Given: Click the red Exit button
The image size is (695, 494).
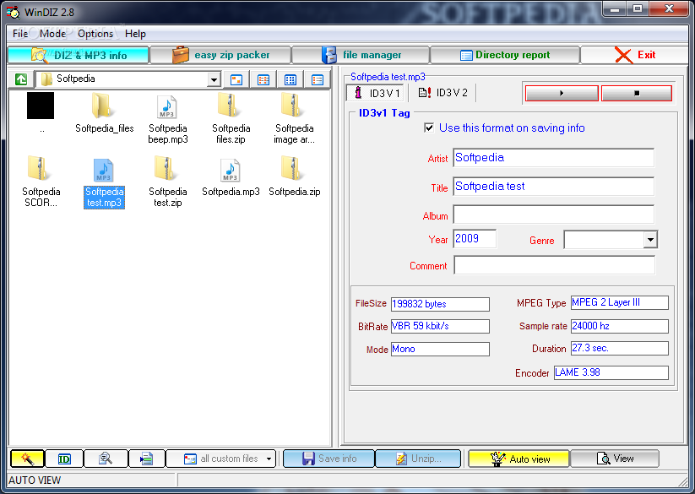Looking at the screenshot, I should pos(634,56).
